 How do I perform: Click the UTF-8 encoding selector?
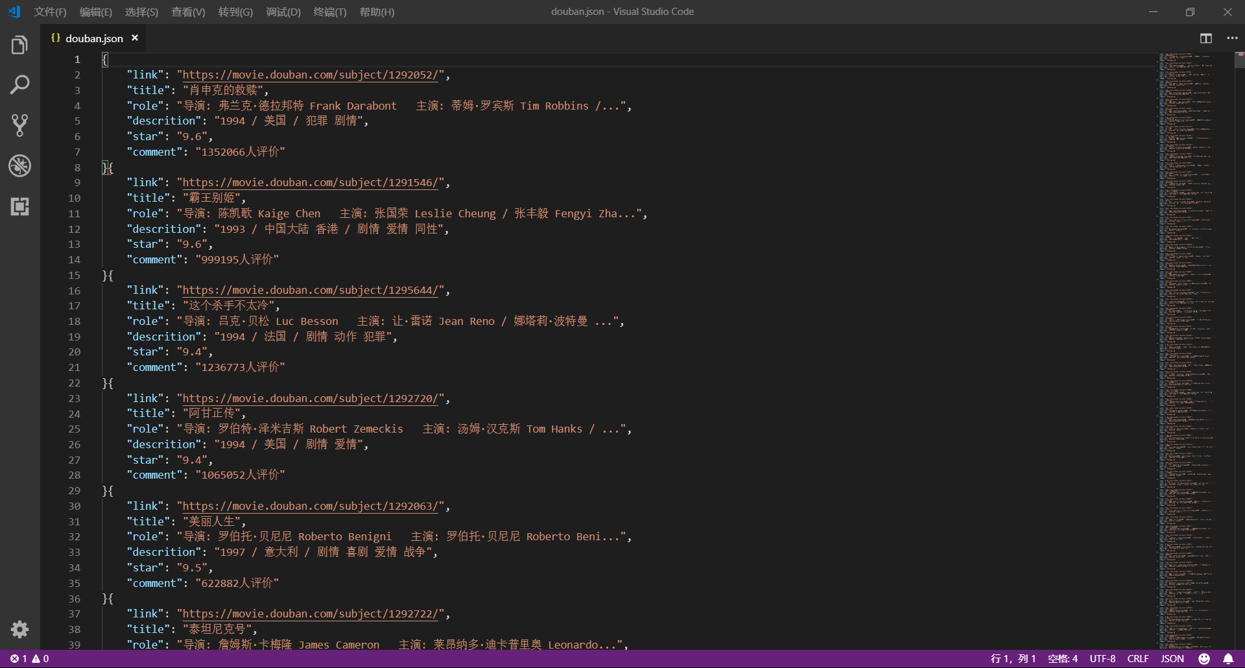[x=1102, y=659]
